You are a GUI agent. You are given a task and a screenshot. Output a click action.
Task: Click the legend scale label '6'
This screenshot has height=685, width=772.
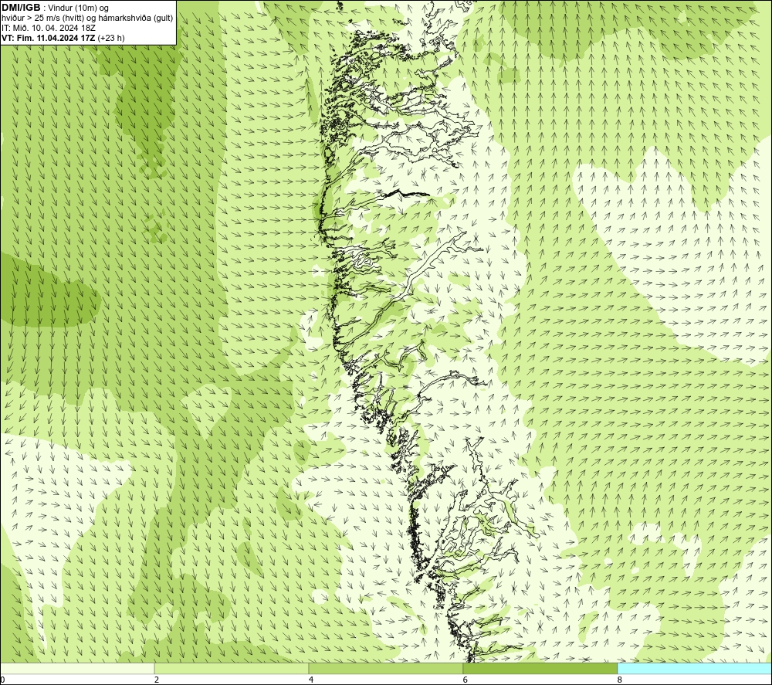click(x=466, y=680)
